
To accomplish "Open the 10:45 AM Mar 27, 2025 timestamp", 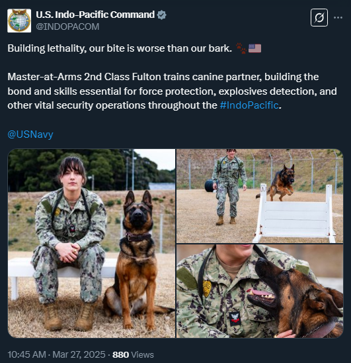I will point(56,354).
